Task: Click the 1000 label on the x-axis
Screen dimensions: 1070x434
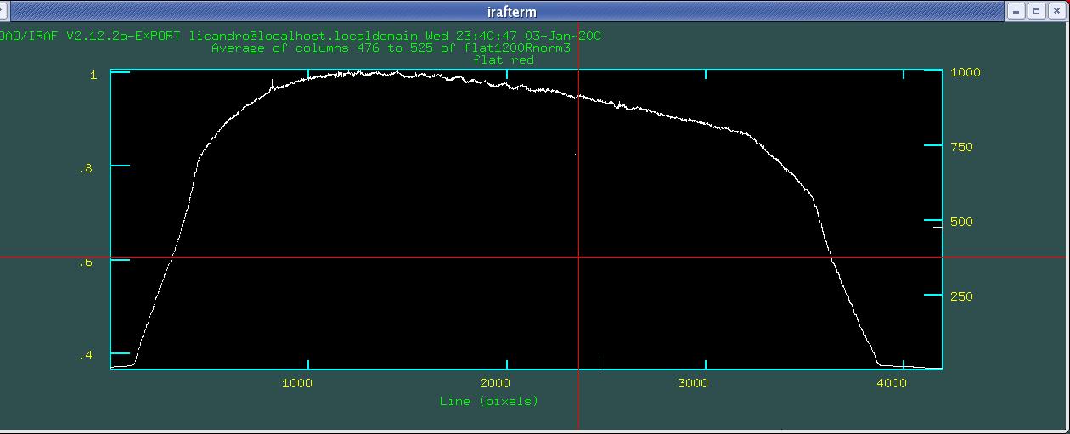Action: [296, 383]
